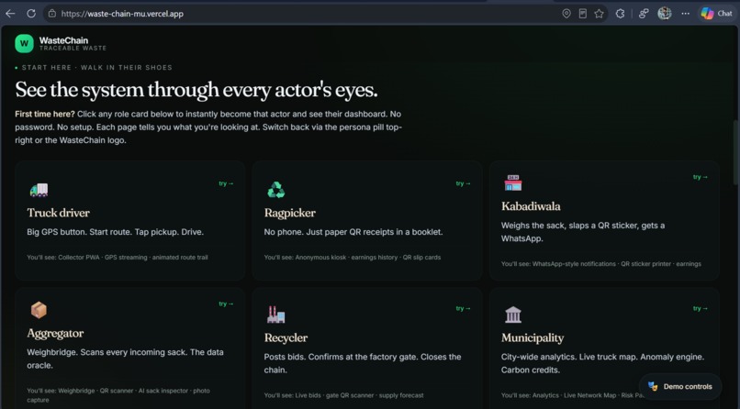The width and height of the screenshot is (740, 409).
Task: Click try arrow on Municipality card
Action: (701, 309)
